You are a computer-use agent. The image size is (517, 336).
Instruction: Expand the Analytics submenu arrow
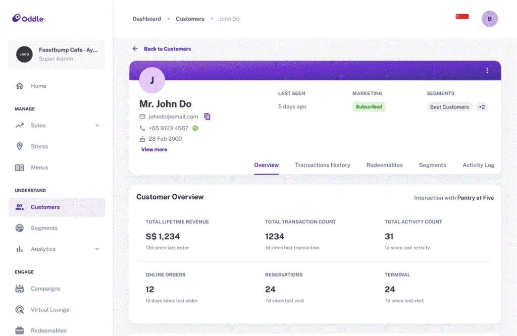[x=97, y=249]
